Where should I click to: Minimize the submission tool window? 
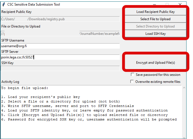154,4
